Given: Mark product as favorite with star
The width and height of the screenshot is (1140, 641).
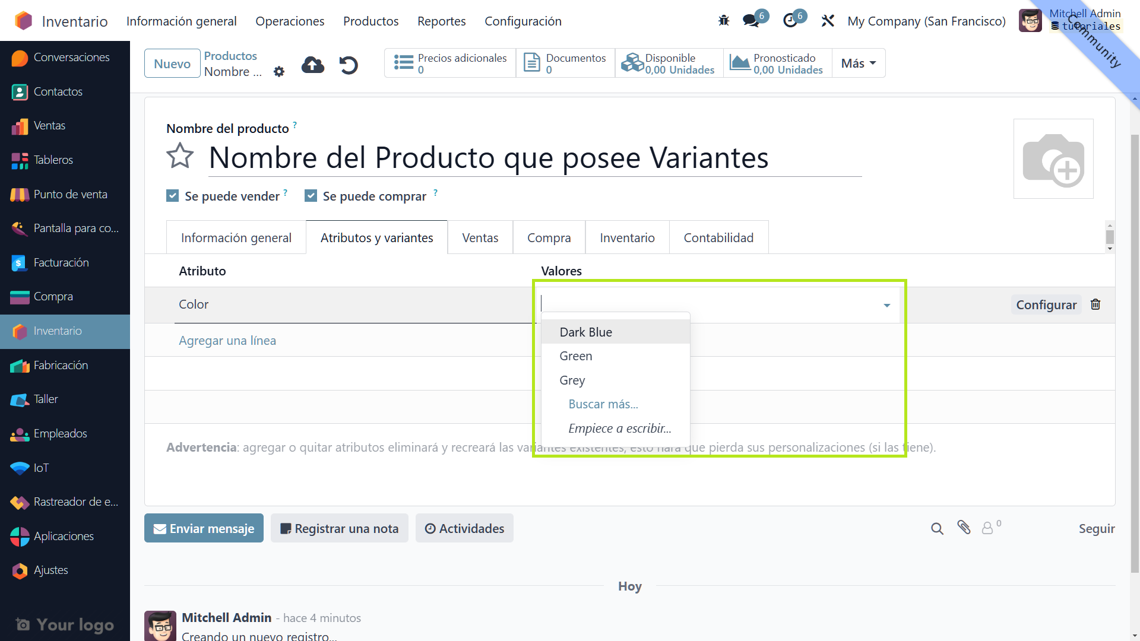Looking at the screenshot, I should click(180, 157).
